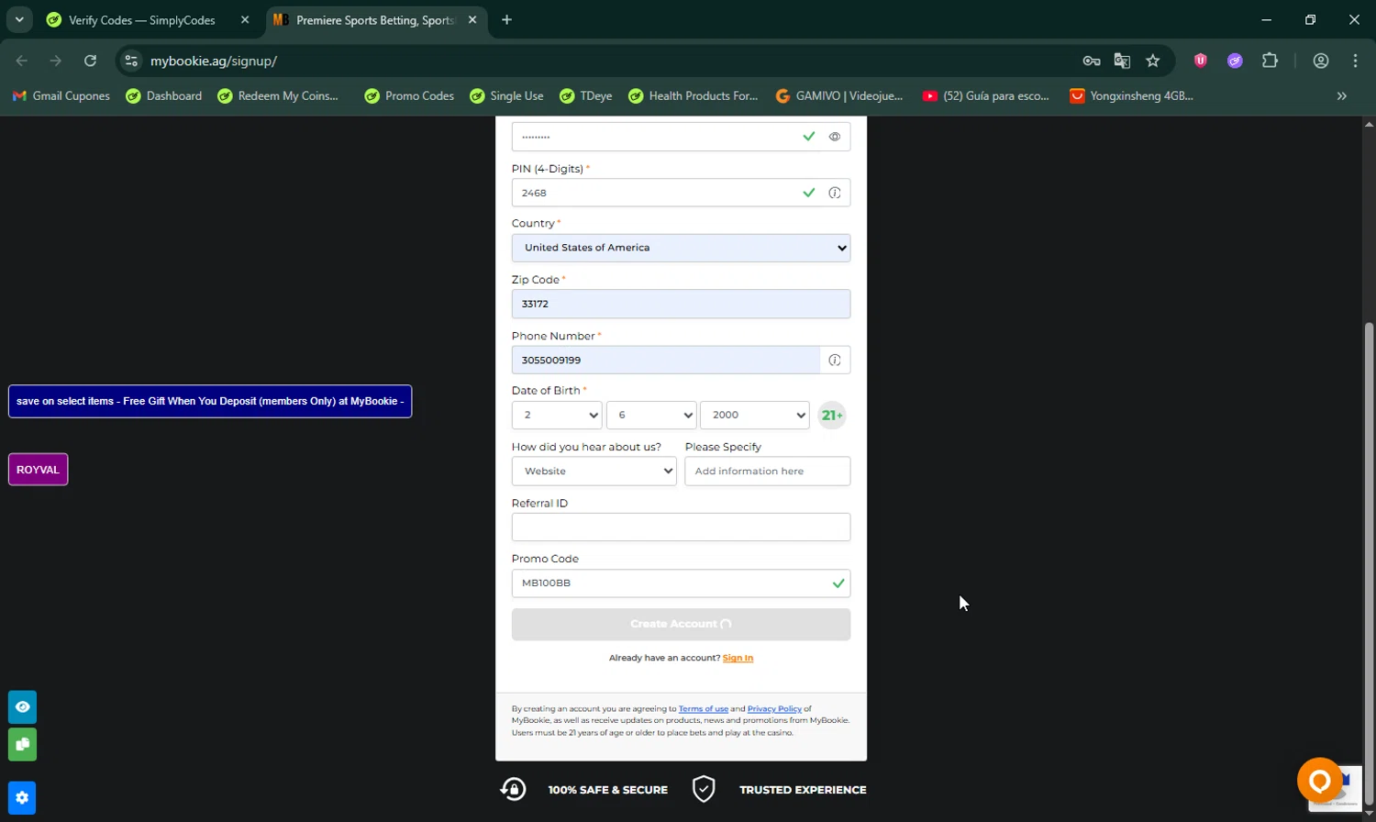View site information icon in address bar
Screen dimensions: 1376x822
[x=131, y=61]
